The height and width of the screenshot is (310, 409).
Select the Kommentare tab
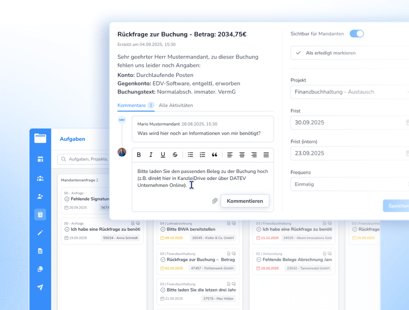click(x=131, y=105)
